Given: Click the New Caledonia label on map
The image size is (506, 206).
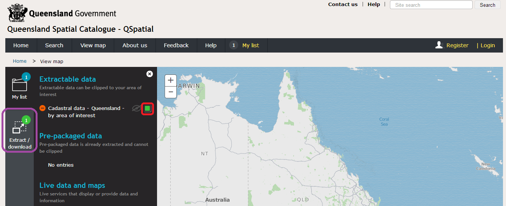Looking at the screenshot, I should pos(486,166).
